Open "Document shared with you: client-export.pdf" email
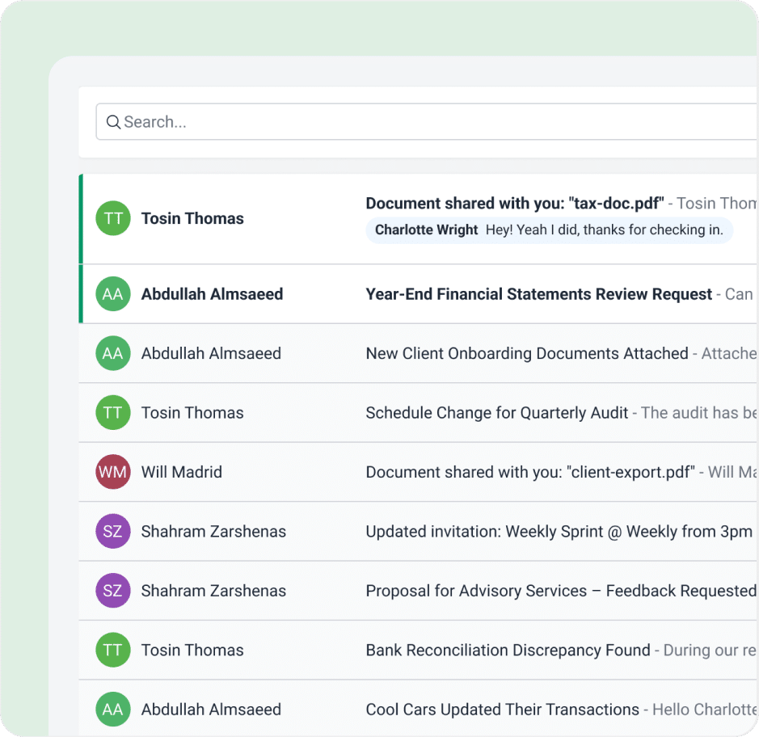This screenshot has width=759, height=737. tap(530, 472)
